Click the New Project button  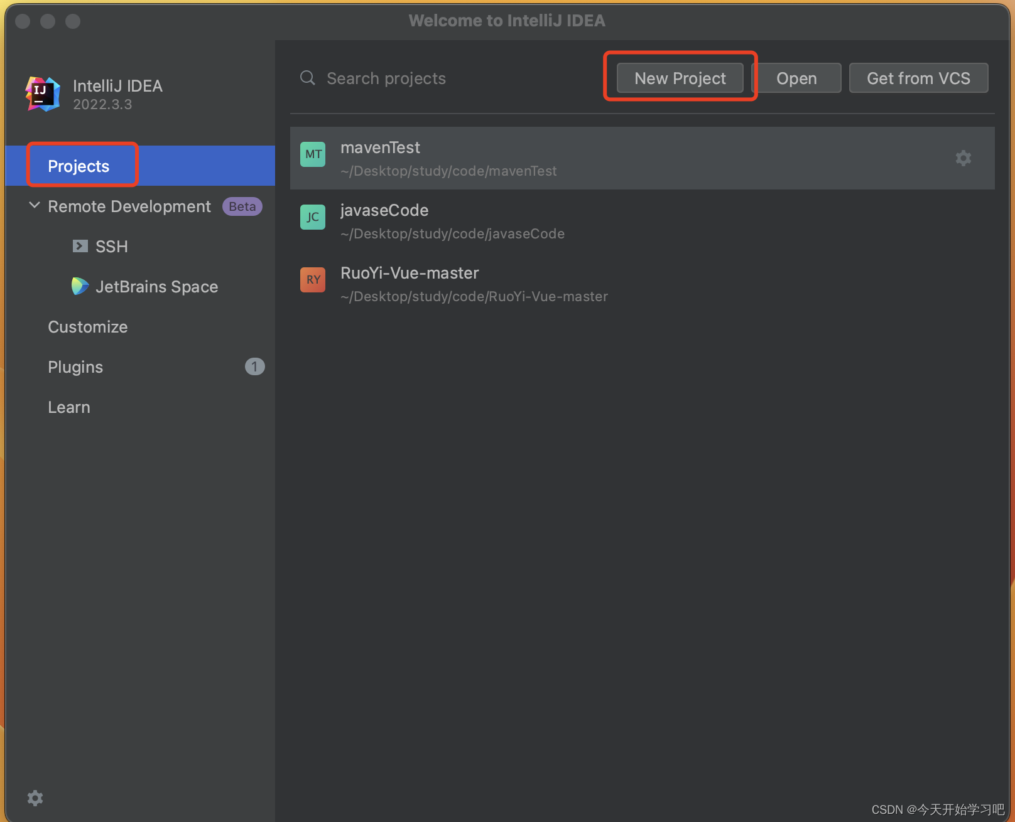680,78
